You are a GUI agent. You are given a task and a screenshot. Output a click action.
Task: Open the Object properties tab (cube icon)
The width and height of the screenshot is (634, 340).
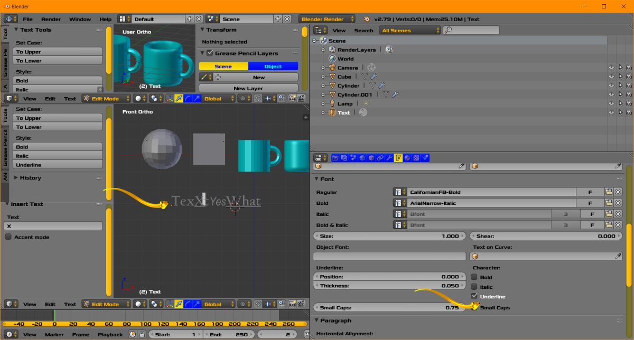[x=371, y=158]
